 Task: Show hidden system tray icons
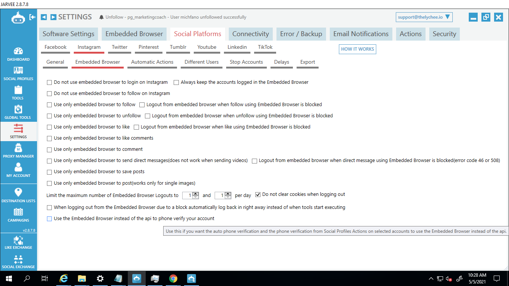431,278
